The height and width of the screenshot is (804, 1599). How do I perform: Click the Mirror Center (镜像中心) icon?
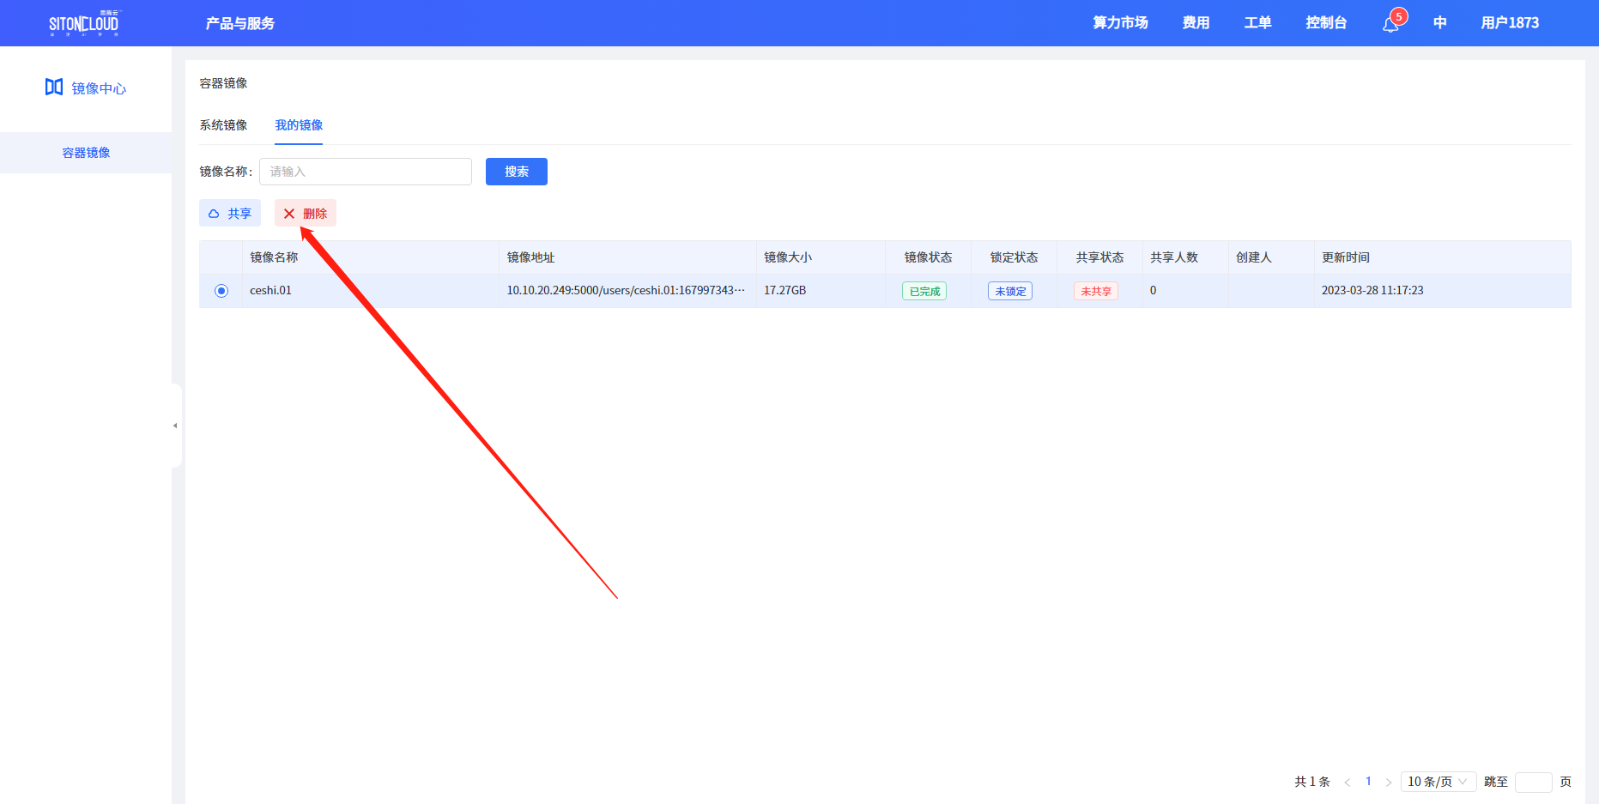(54, 88)
